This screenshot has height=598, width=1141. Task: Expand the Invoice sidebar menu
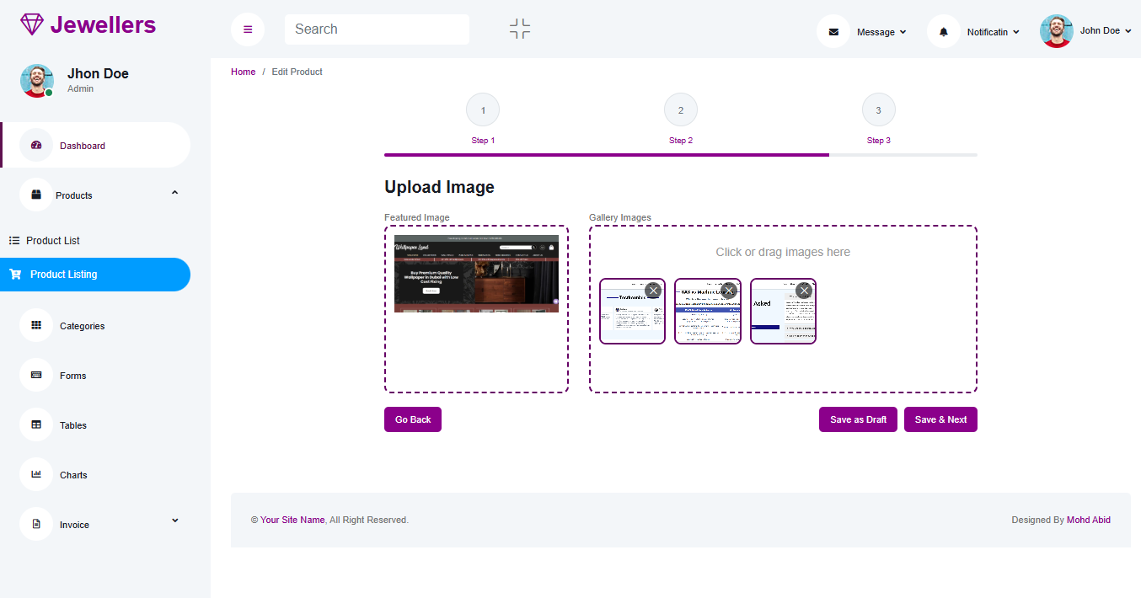coord(174,521)
